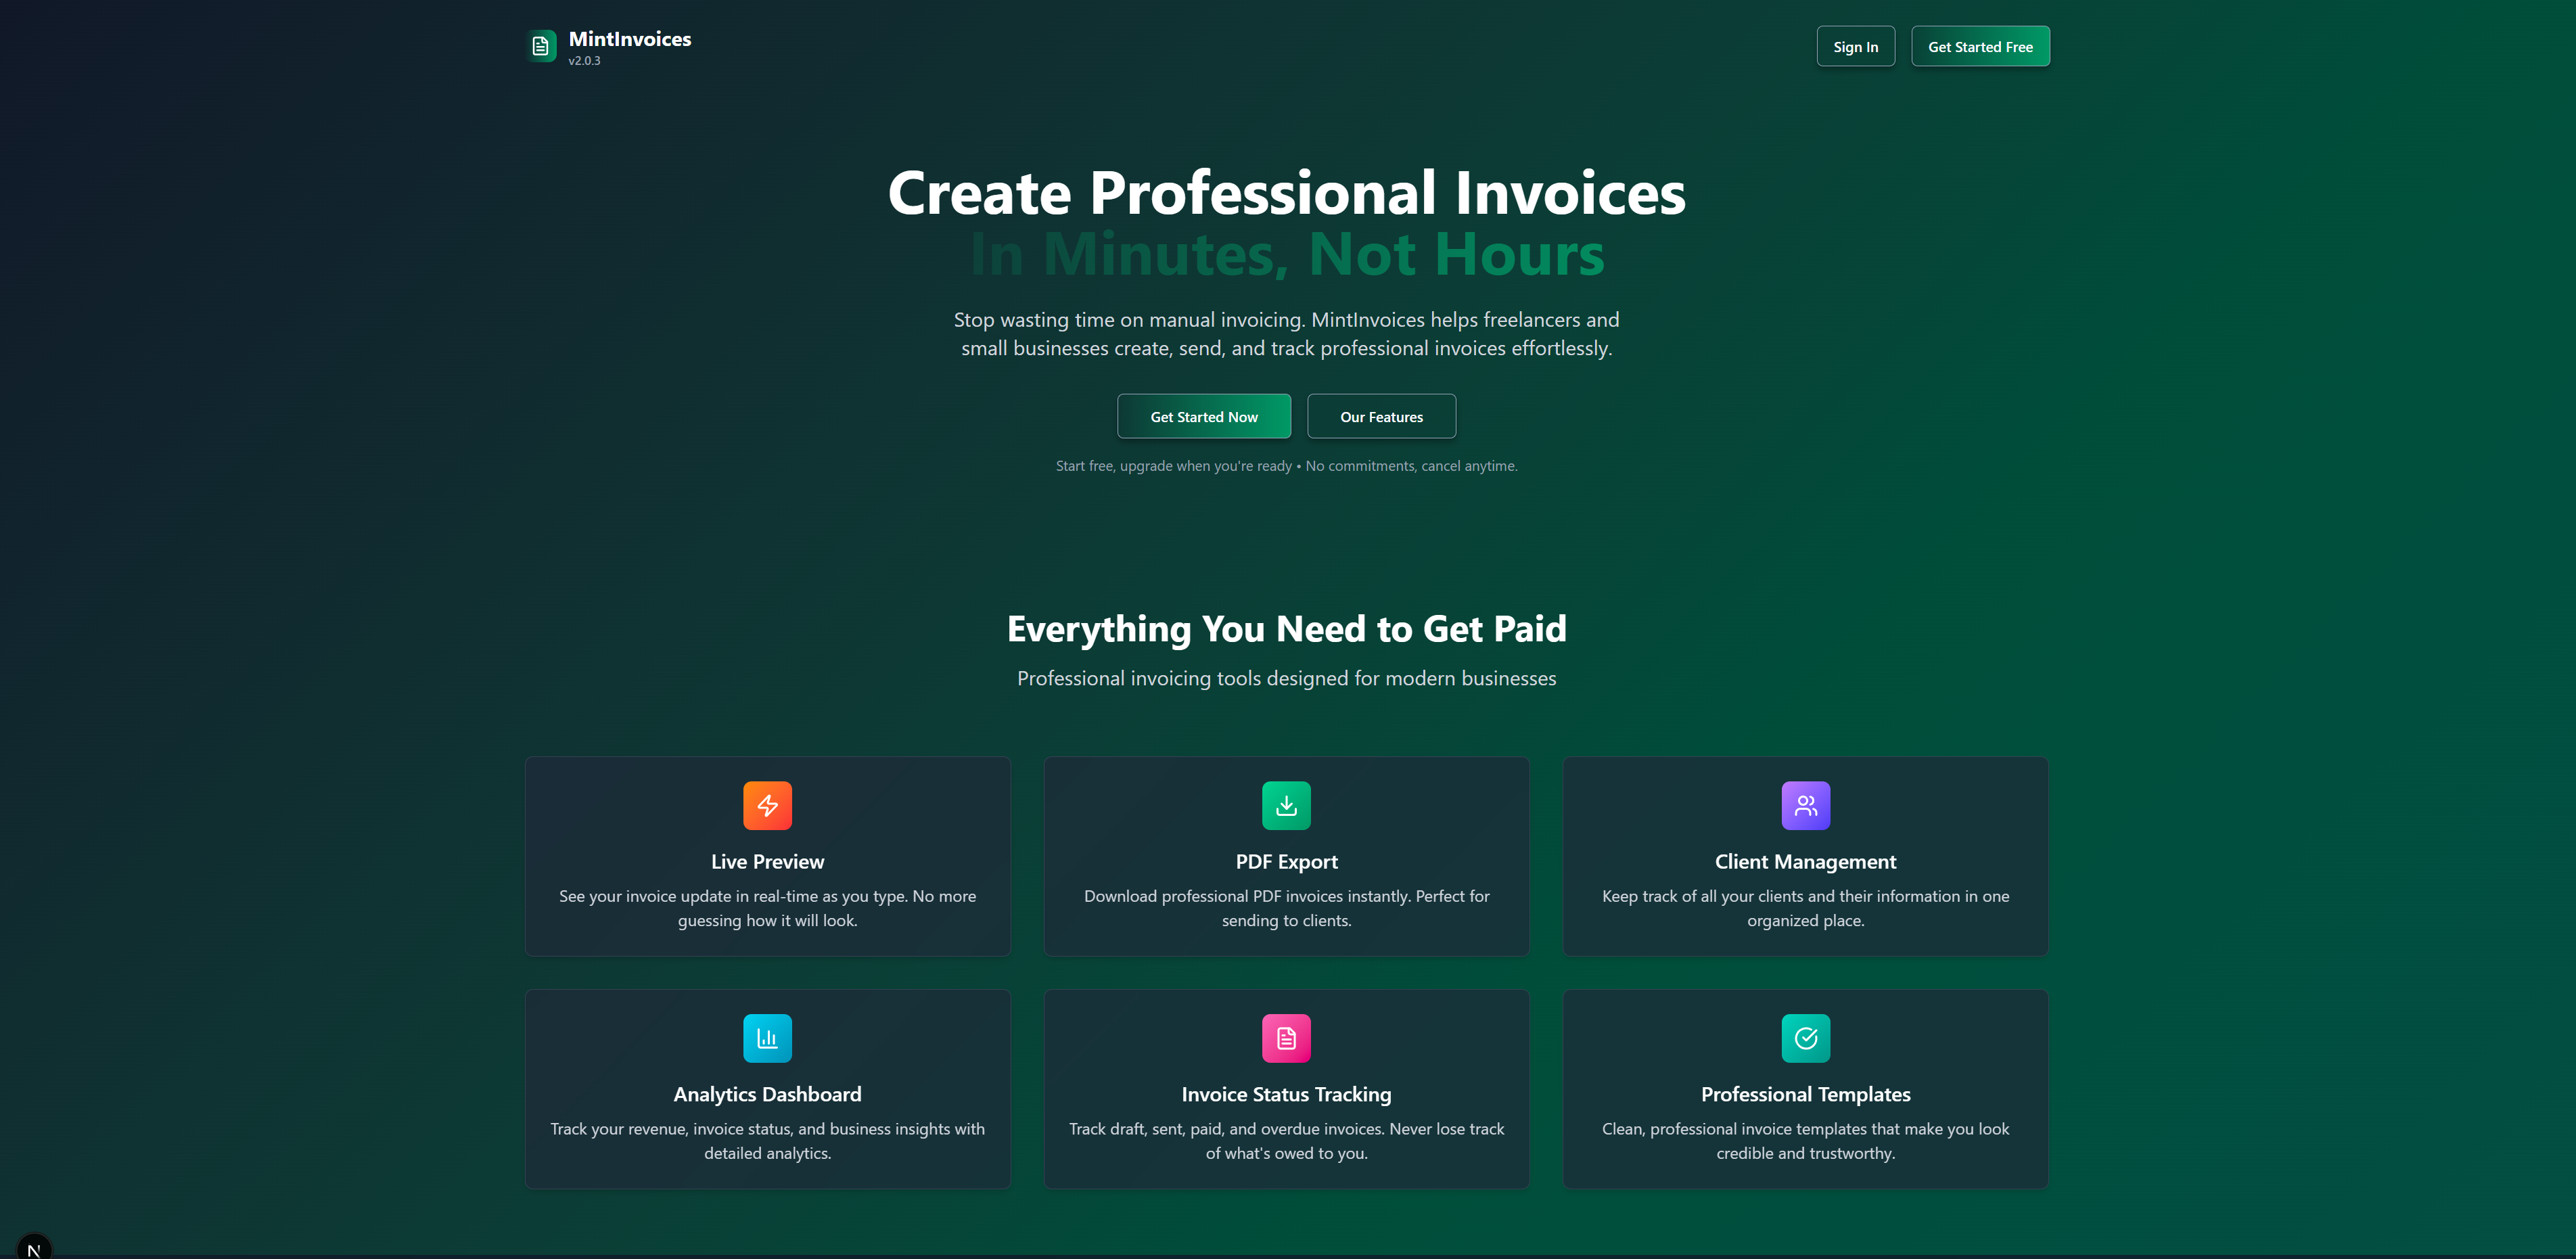Open the Next.js dev tools badge
Screen dimensions: 2576x1259
pyautogui.click(x=34, y=1248)
